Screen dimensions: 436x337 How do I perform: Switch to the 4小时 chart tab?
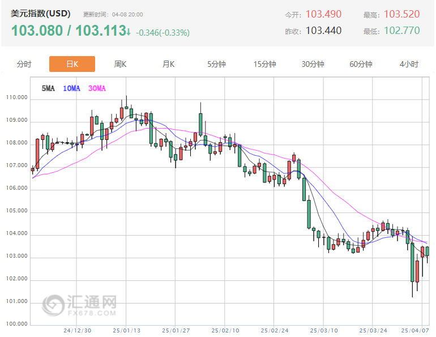click(409, 64)
